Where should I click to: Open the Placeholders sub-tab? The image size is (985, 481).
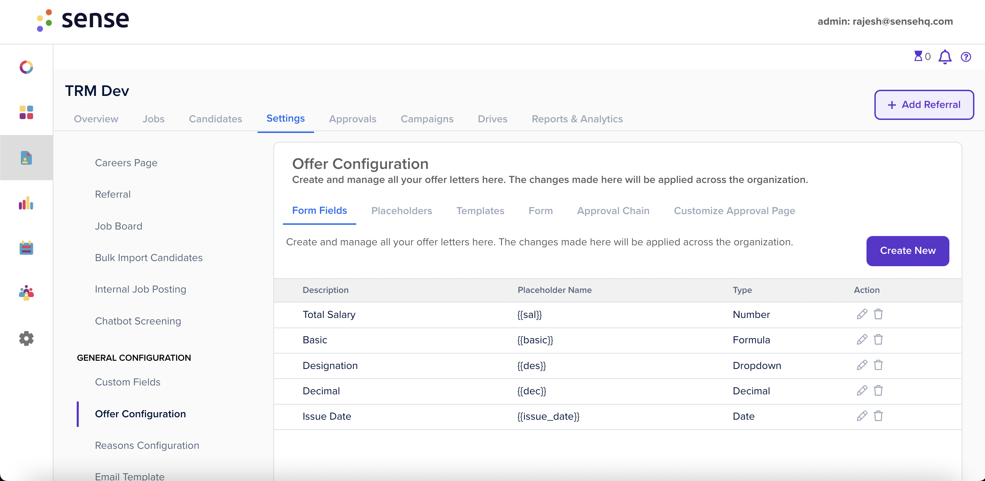pyautogui.click(x=401, y=211)
